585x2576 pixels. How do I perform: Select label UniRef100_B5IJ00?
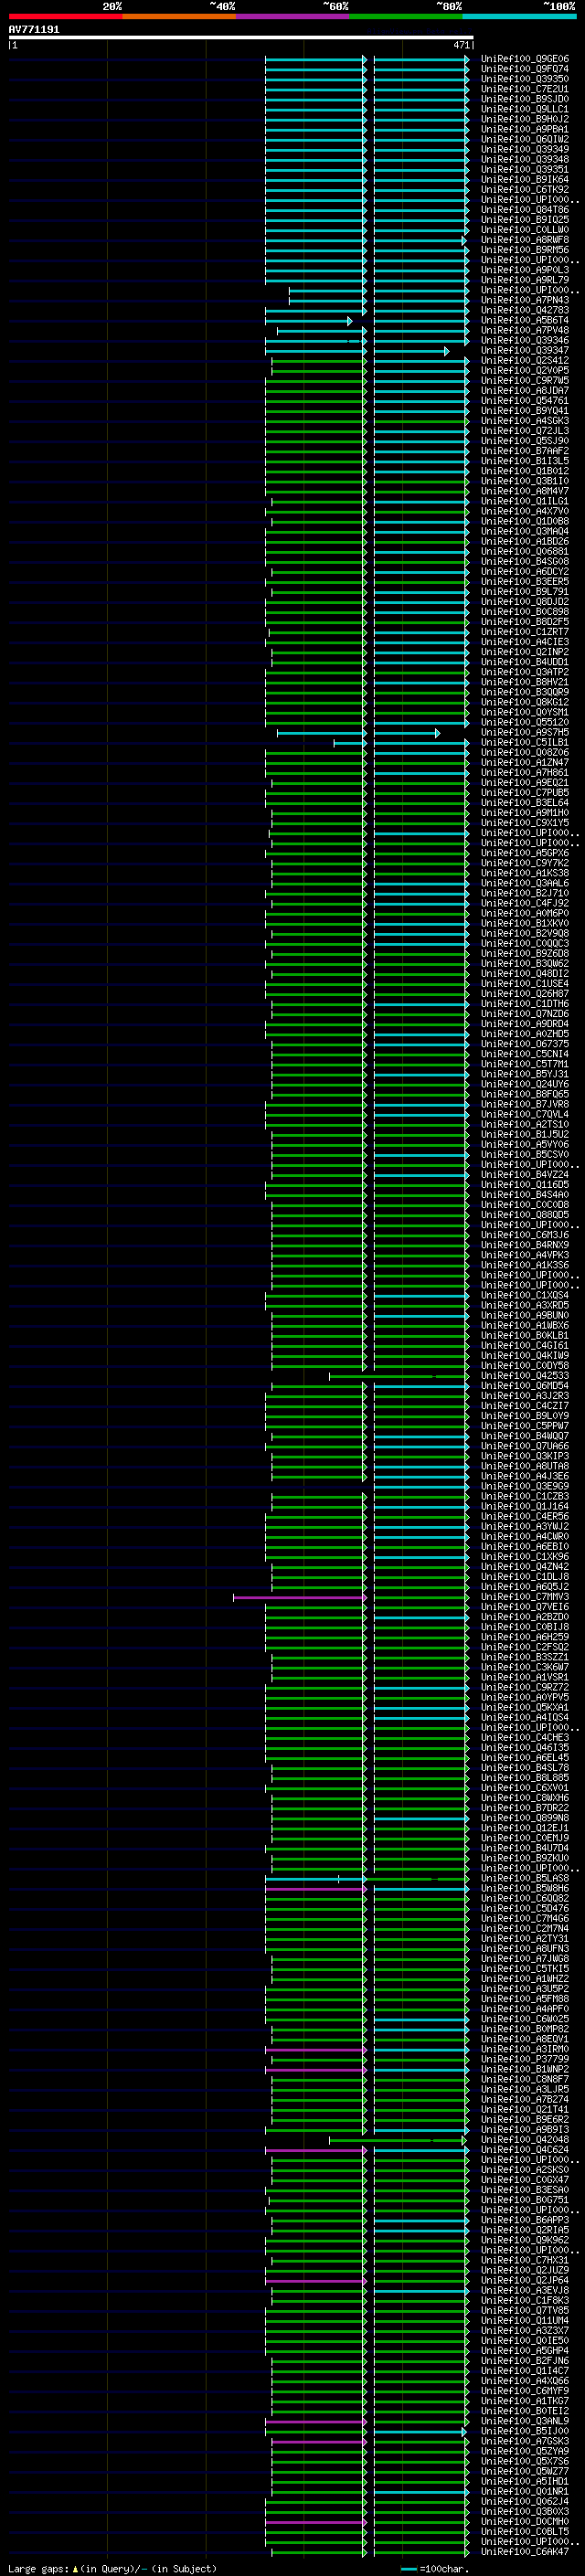click(x=525, y=2431)
